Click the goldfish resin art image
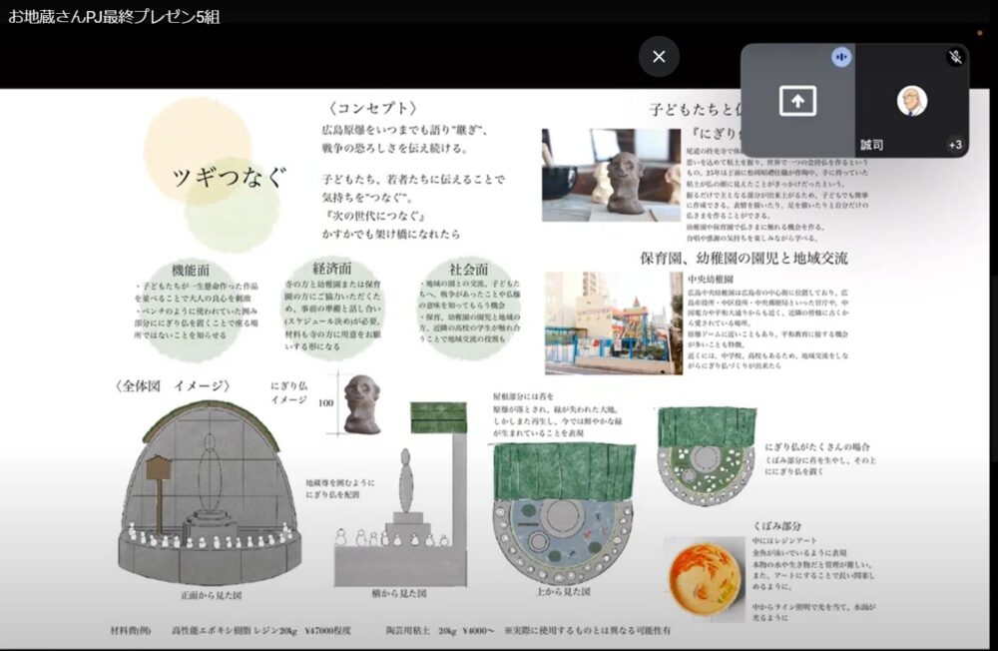Screen dimensions: 998x651 click(x=703, y=572)
